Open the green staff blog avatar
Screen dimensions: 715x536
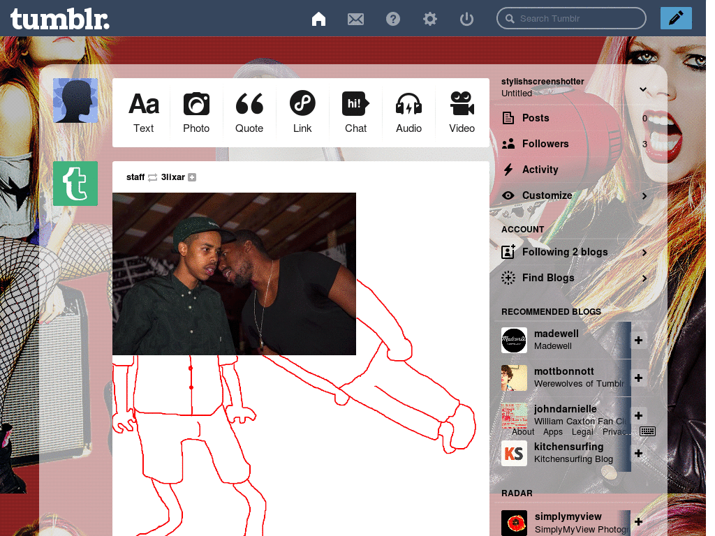(75, 184)
